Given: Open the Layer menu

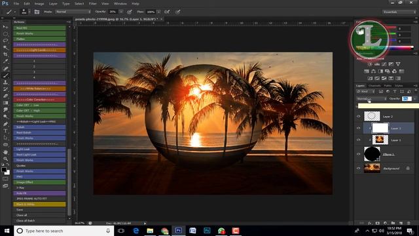Looking at the screenshot, I should point(53,4).
